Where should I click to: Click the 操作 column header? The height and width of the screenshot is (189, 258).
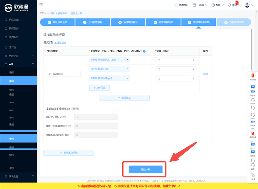pyautogui.click(x=205, y=51)
